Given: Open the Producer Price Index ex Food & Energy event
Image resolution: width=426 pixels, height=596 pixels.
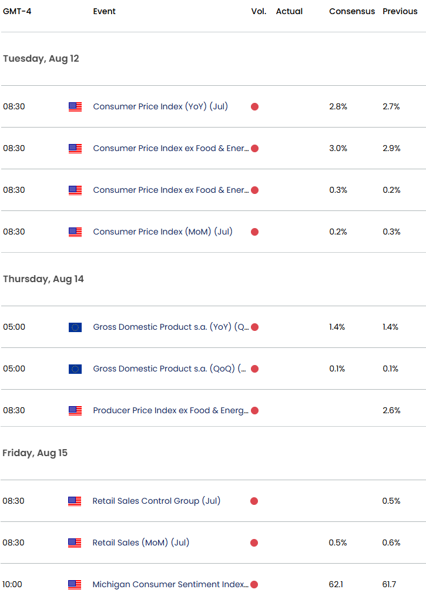Looking at the screenshot, I should [x=170, y=411].
